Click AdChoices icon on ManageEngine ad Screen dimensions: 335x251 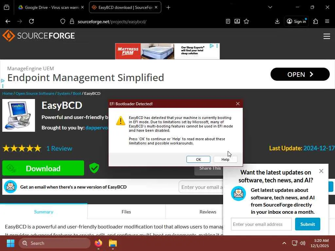point(3,81)
